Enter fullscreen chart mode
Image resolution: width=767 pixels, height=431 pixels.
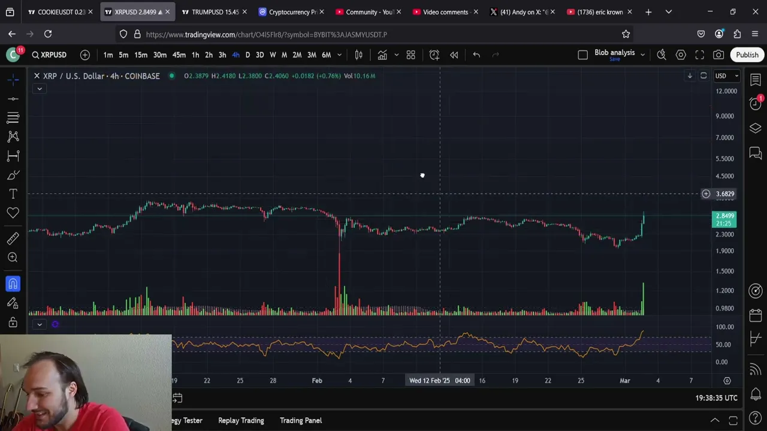[699, 55]
